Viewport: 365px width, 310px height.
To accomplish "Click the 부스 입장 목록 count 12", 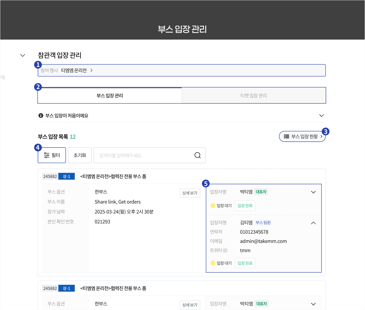I will (73, 137).
